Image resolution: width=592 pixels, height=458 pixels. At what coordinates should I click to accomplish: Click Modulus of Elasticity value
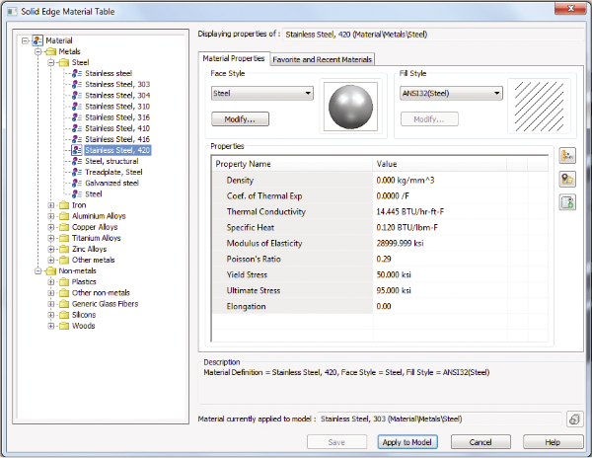tap(439, 243)
